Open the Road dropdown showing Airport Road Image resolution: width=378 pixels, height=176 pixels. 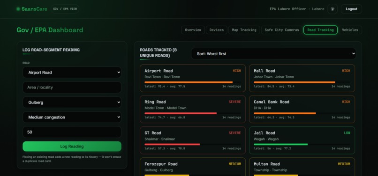point(72,73)
